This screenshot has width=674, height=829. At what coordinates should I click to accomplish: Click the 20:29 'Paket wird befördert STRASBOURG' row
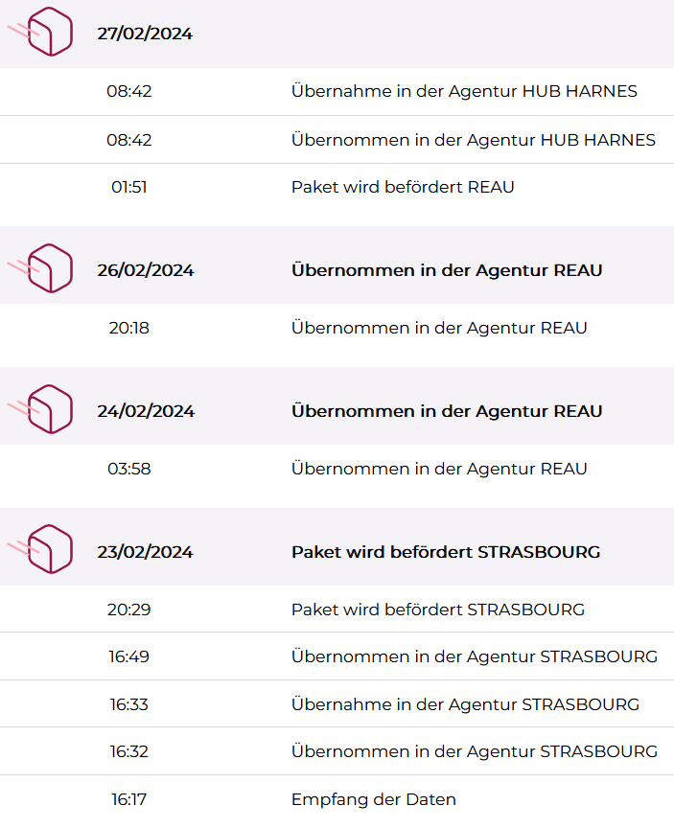tap(337, 610)
